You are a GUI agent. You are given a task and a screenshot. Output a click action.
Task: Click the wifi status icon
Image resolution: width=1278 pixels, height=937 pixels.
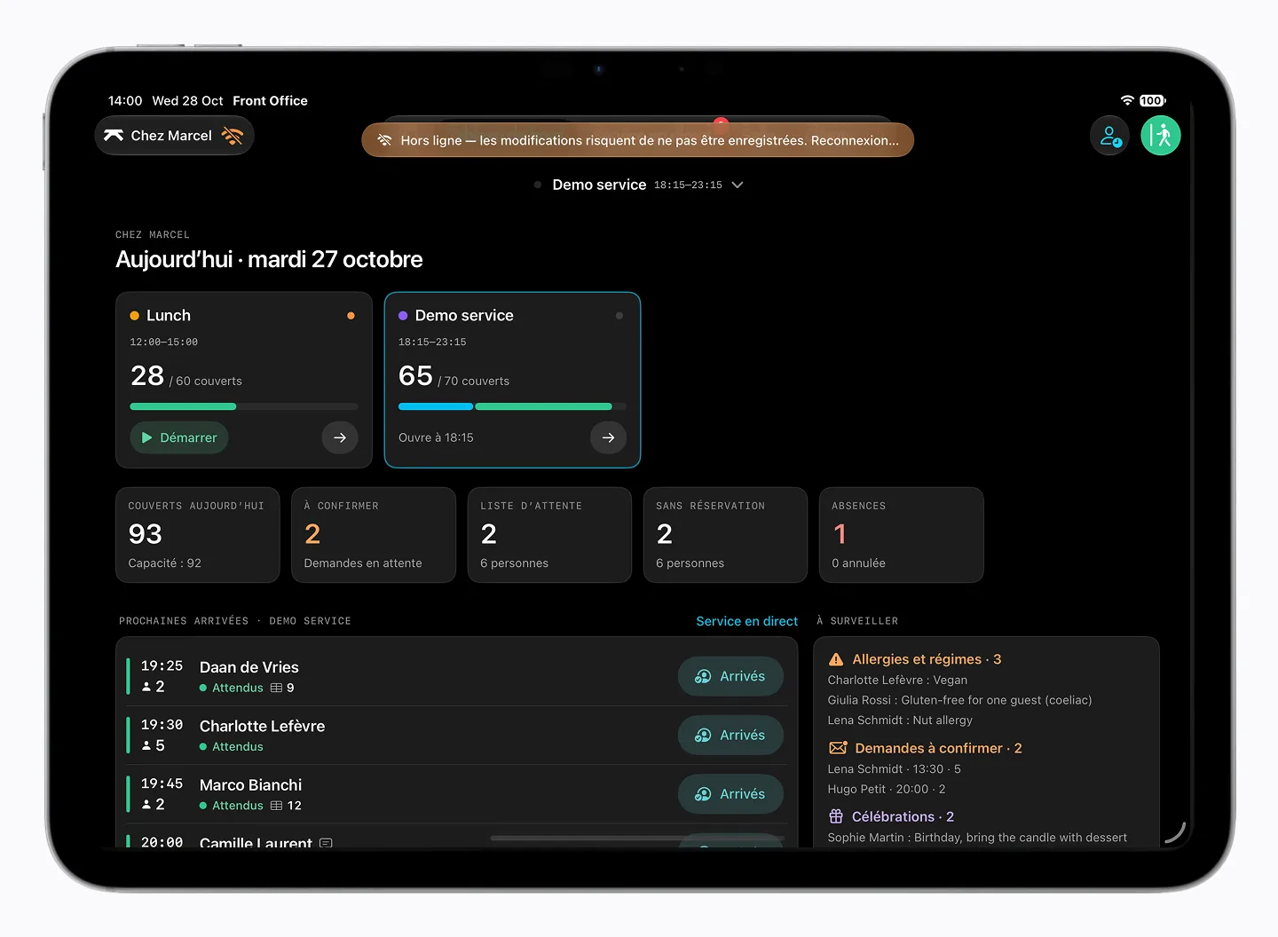tap(1127, 100)
